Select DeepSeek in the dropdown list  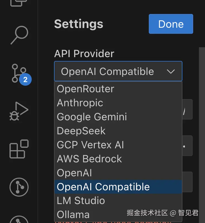coord(81,131)
